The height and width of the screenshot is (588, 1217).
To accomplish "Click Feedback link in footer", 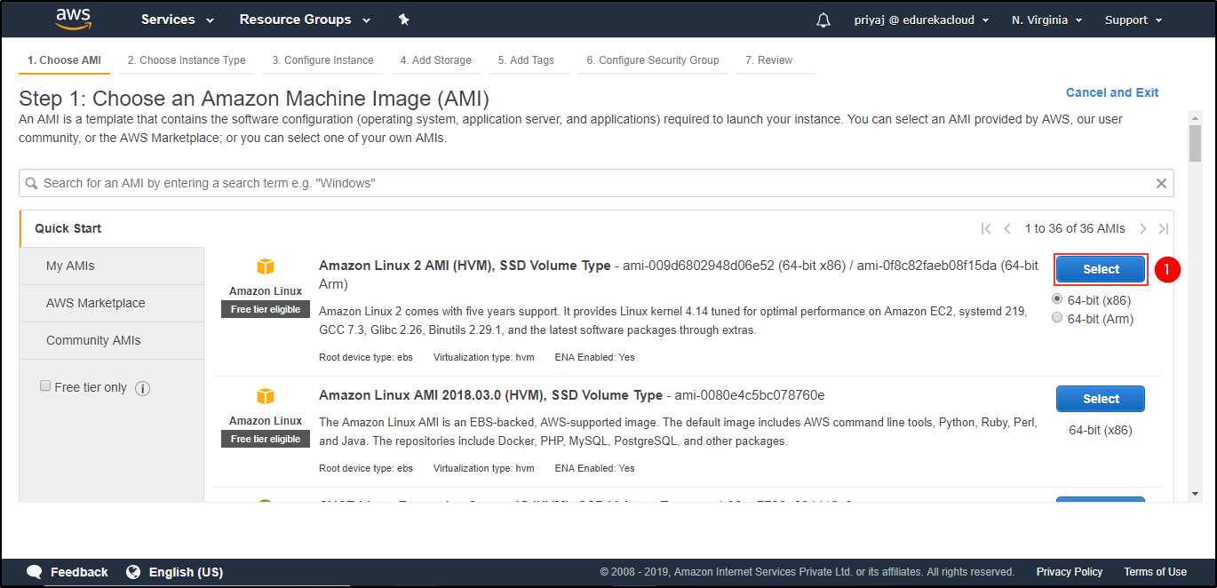I will click(79, 572).
